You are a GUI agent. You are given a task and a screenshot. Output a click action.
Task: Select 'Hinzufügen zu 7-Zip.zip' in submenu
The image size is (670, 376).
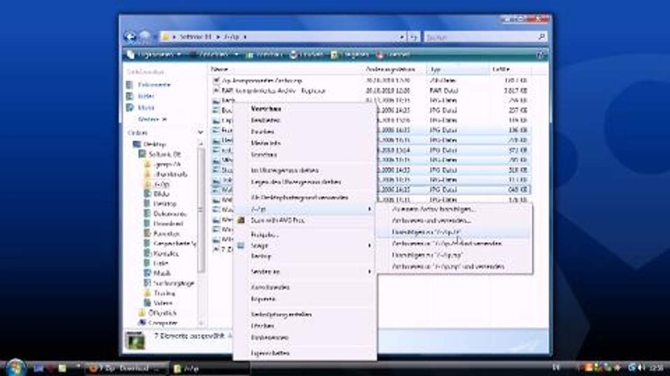pos(454,255)
